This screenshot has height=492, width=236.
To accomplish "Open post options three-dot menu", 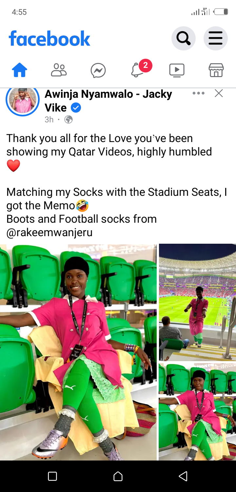I will point(199,93).
